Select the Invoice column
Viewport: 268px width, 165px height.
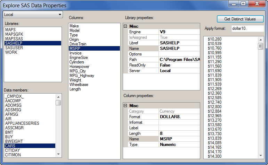coord(75,53)
